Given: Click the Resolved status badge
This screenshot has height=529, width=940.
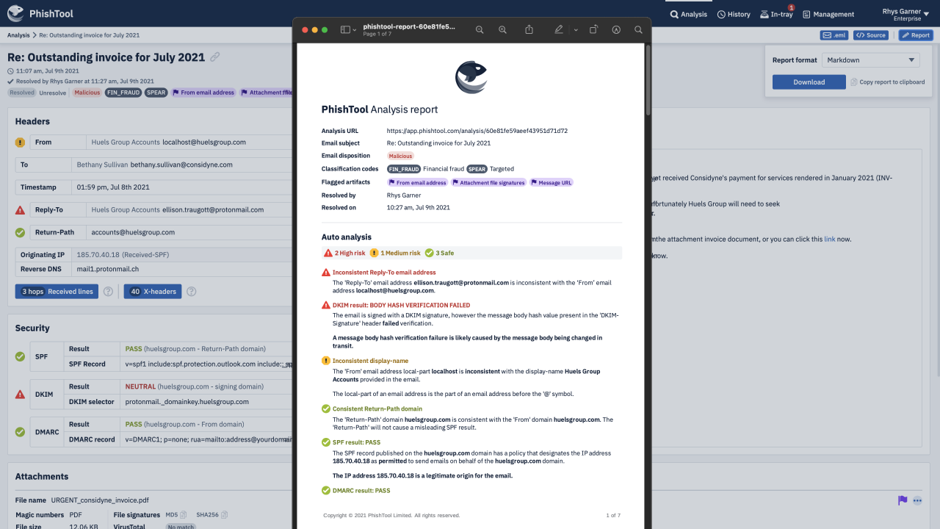Looking at the screenshot, I should tap(22, 93).
